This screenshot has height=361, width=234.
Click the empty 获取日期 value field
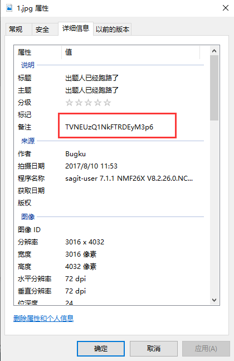pyautogui.click(x=133, y=191)
